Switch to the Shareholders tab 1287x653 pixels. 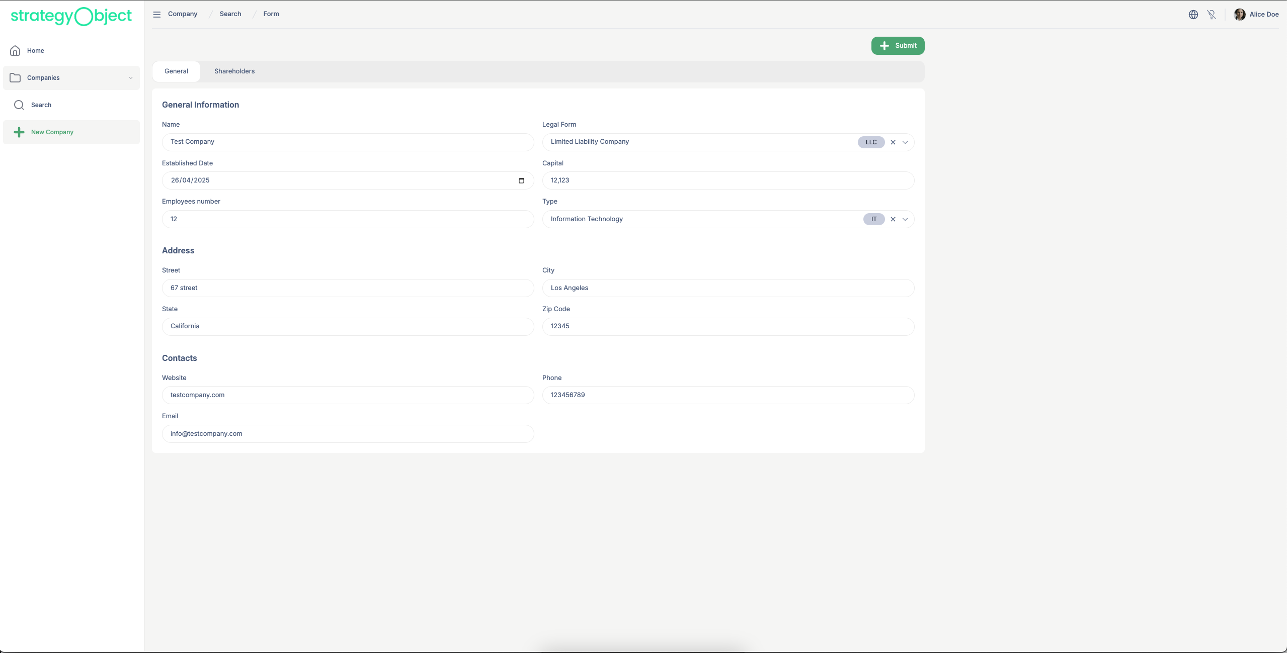234,71
